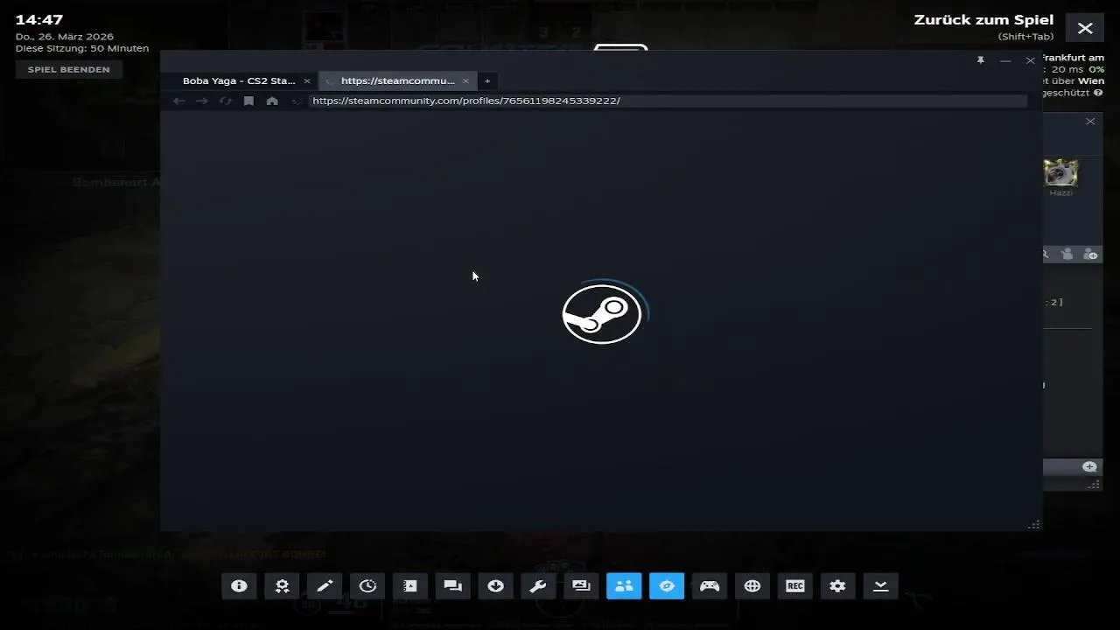The image size is (1120, 630).
Task: Click SPIEL BEENDEN button
Action: 69,69
